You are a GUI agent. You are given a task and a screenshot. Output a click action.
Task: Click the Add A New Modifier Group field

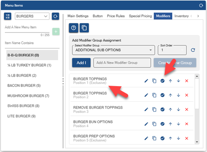[122, 63]
